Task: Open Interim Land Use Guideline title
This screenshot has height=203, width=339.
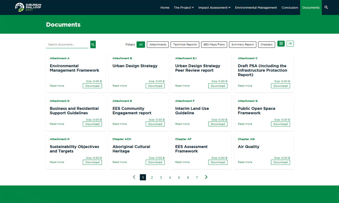Action: (192, 110)
